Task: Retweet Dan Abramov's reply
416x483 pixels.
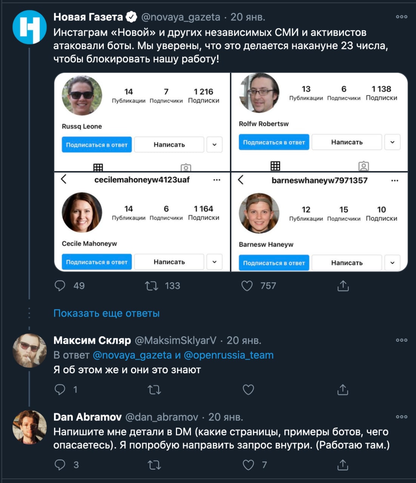Action: [154, 465]
